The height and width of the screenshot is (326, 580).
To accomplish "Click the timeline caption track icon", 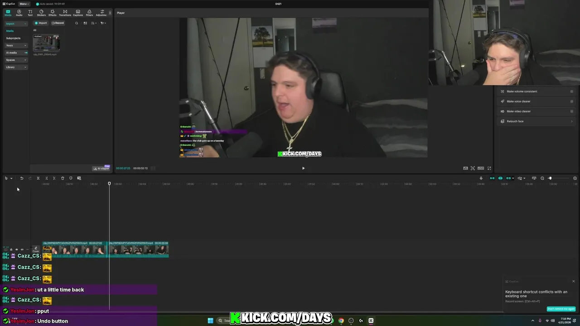I will (534, 178).
